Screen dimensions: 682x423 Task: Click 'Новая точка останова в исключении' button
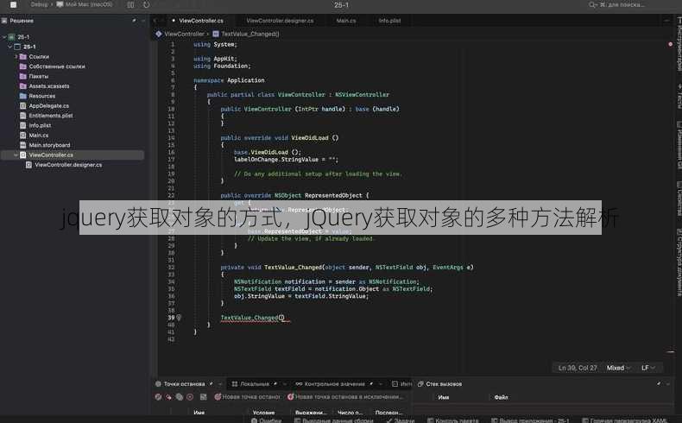[x=345, y=397]
